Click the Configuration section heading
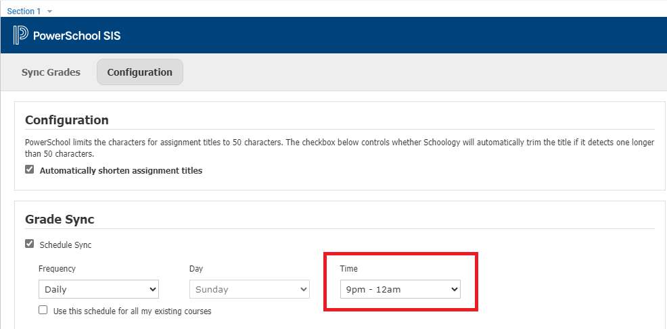The image size is (667, 329). [66, 120]
